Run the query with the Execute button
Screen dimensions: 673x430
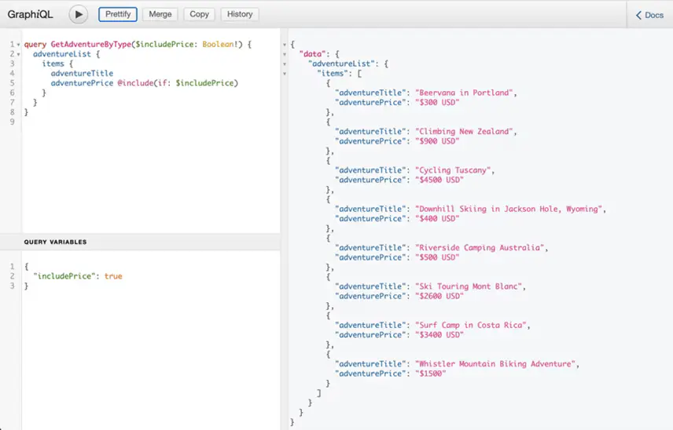point(79,14)
